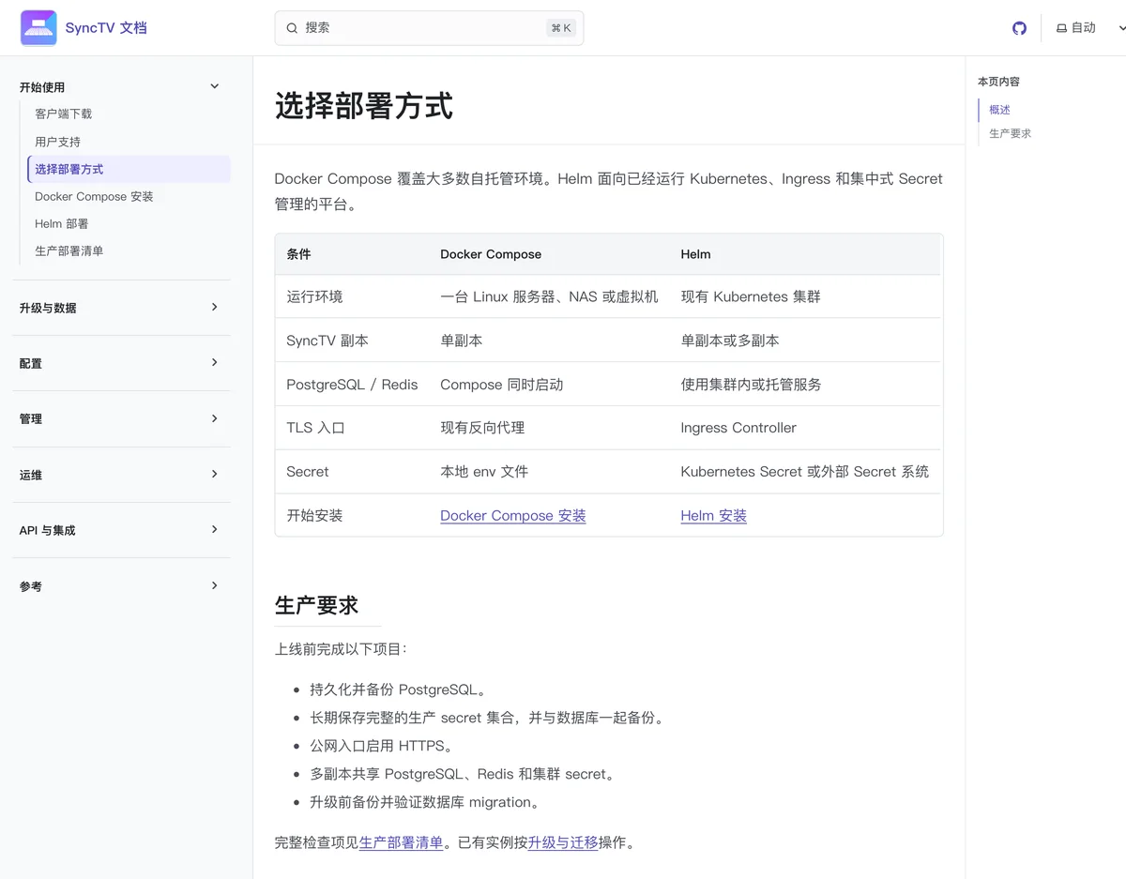Click the 持久化并备份 PostgreSQL bullet

399,690
